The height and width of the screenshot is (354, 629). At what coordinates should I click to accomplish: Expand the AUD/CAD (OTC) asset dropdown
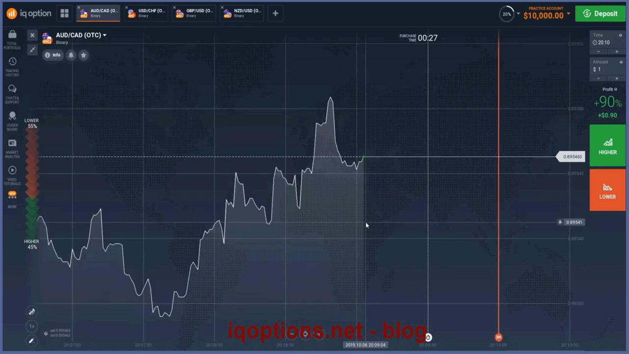coord(105,35)
